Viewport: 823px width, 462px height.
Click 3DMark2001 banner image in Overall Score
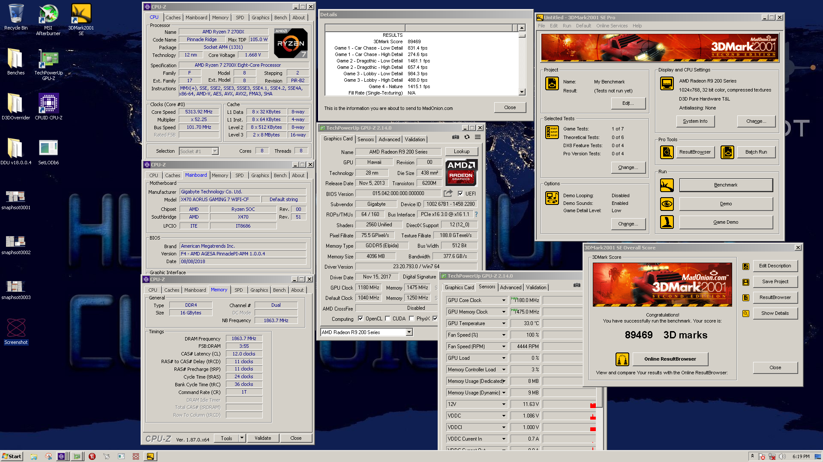(x=662, y=284)
